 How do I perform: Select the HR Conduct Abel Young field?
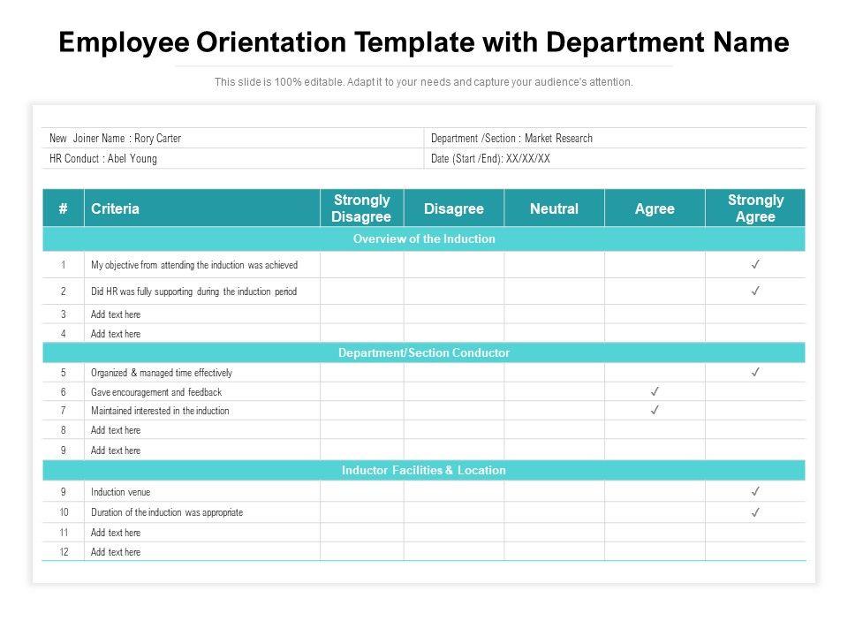(104, 159)
